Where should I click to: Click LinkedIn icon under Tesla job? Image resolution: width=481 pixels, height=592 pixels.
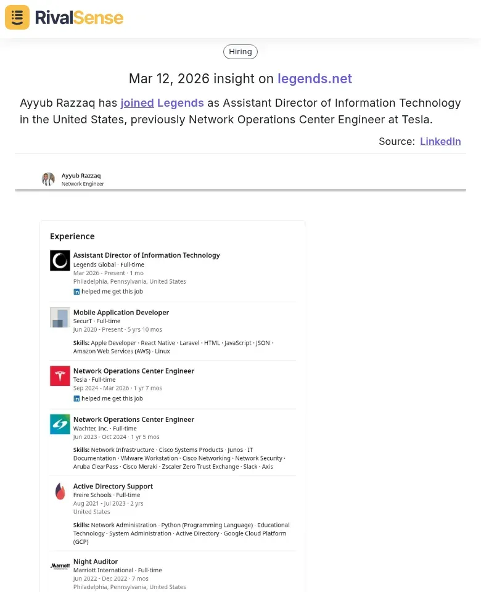coord(76,398)
